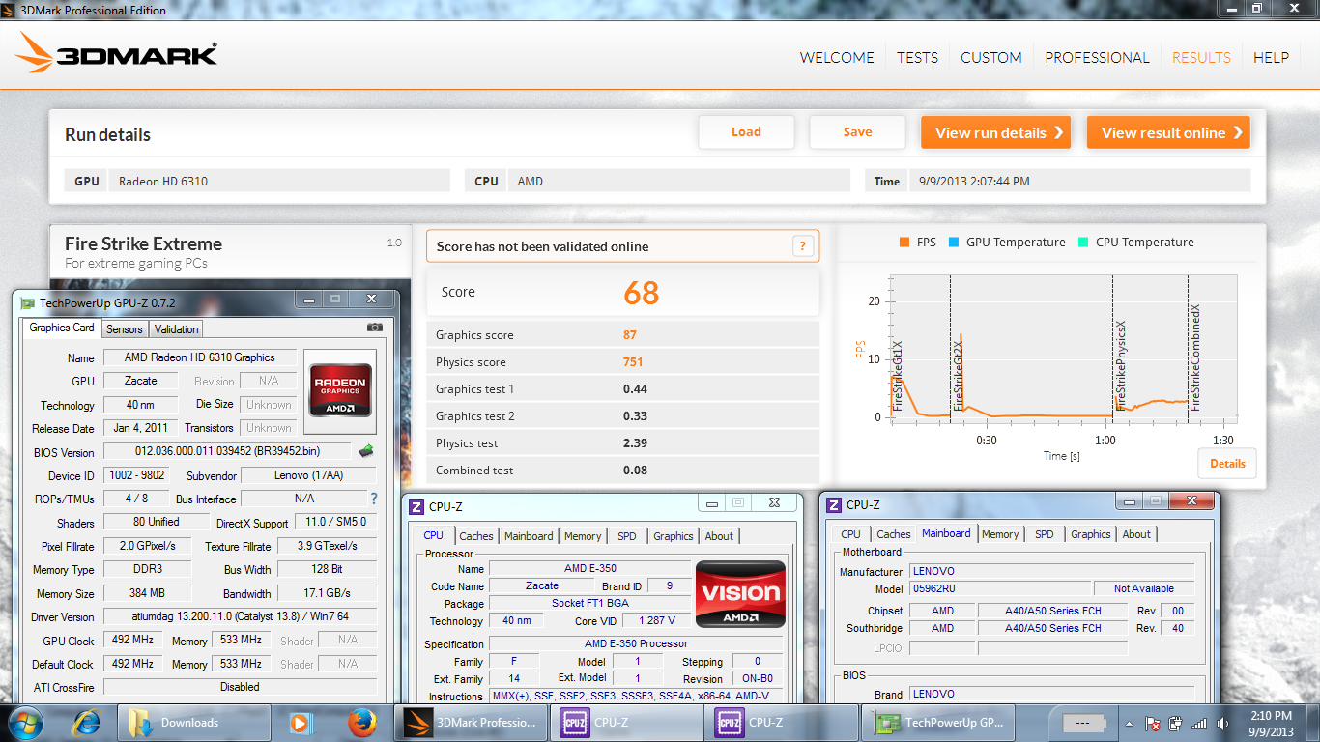Open Windows Media Player from the taskbar
1320x742 pixels.
pyautogui.click(x=300, y=723)
